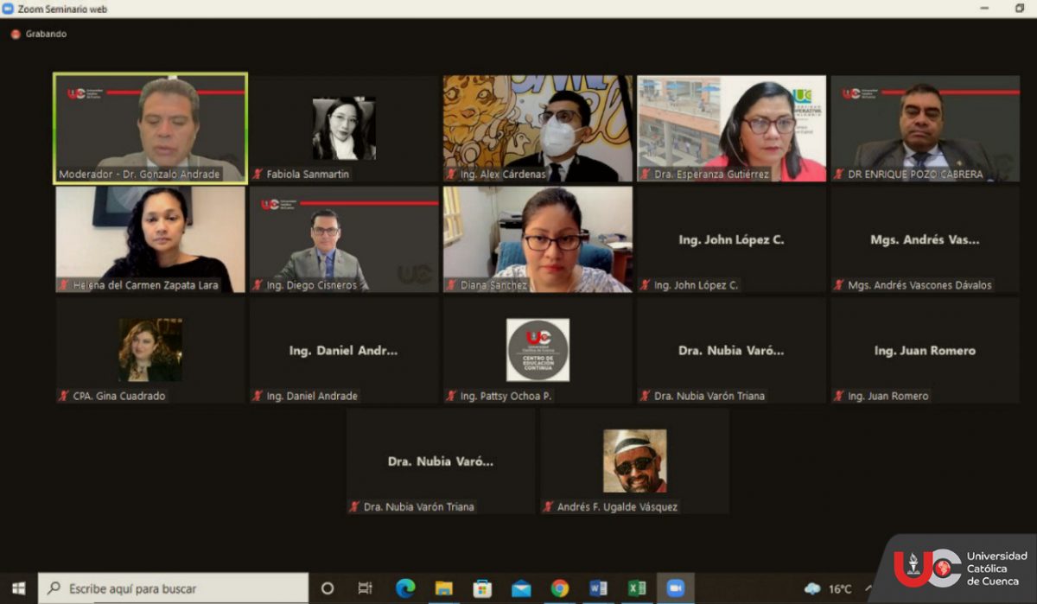Click the muted mic icon for CPA. Gina Cuadrado
Image resolution: width=1037 pixels, height=604 pixels.
[x=64, y=396]
